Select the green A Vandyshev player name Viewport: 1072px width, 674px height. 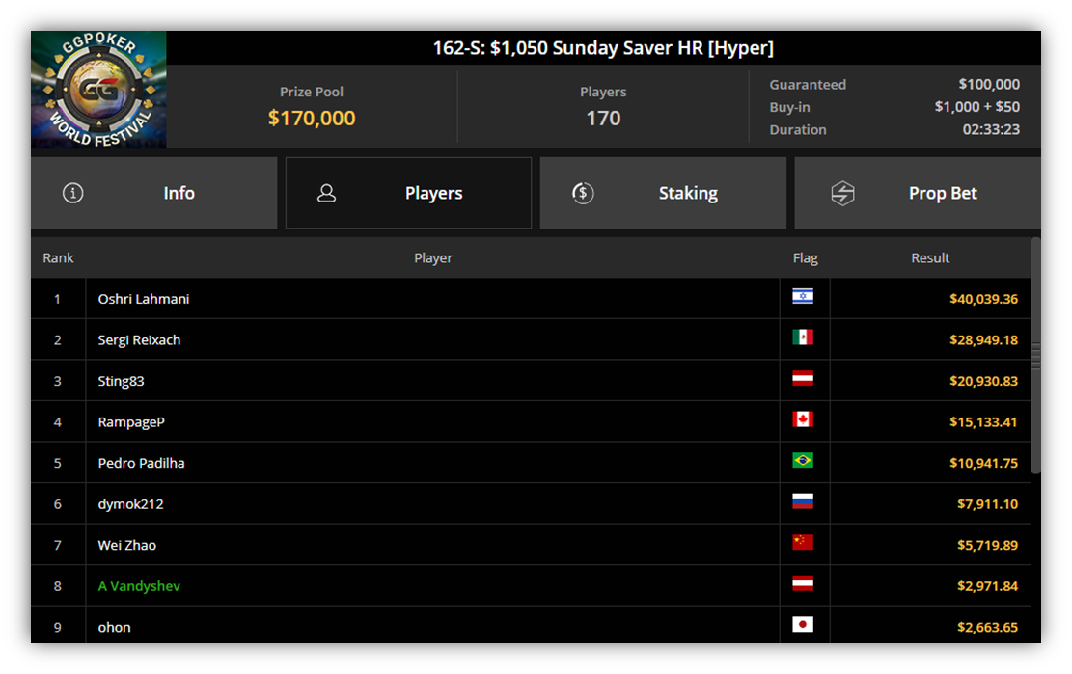[x=139, y=586]
